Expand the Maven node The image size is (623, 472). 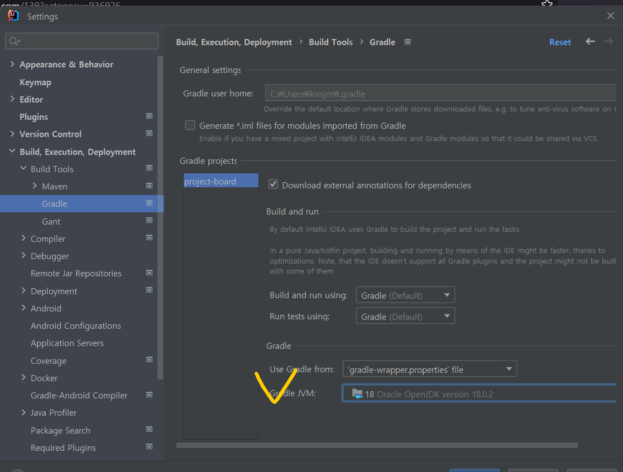coord(35,186)
